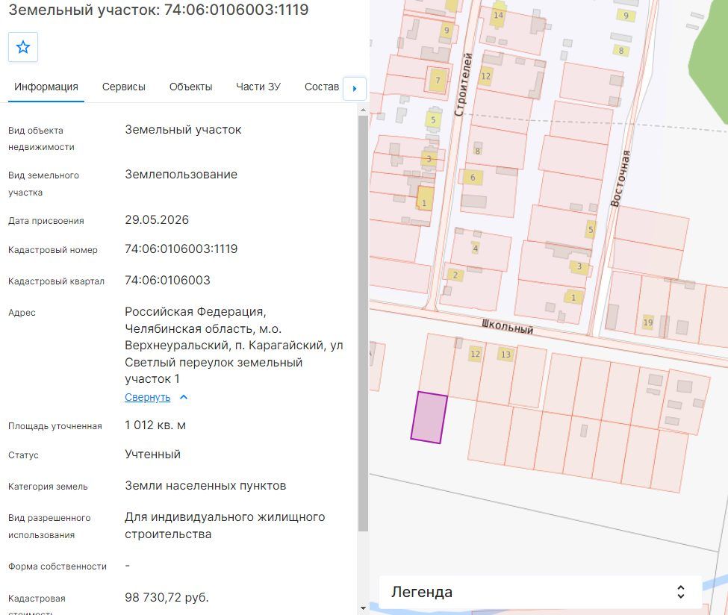Click building 19 on the map

[x=647, y=322]
